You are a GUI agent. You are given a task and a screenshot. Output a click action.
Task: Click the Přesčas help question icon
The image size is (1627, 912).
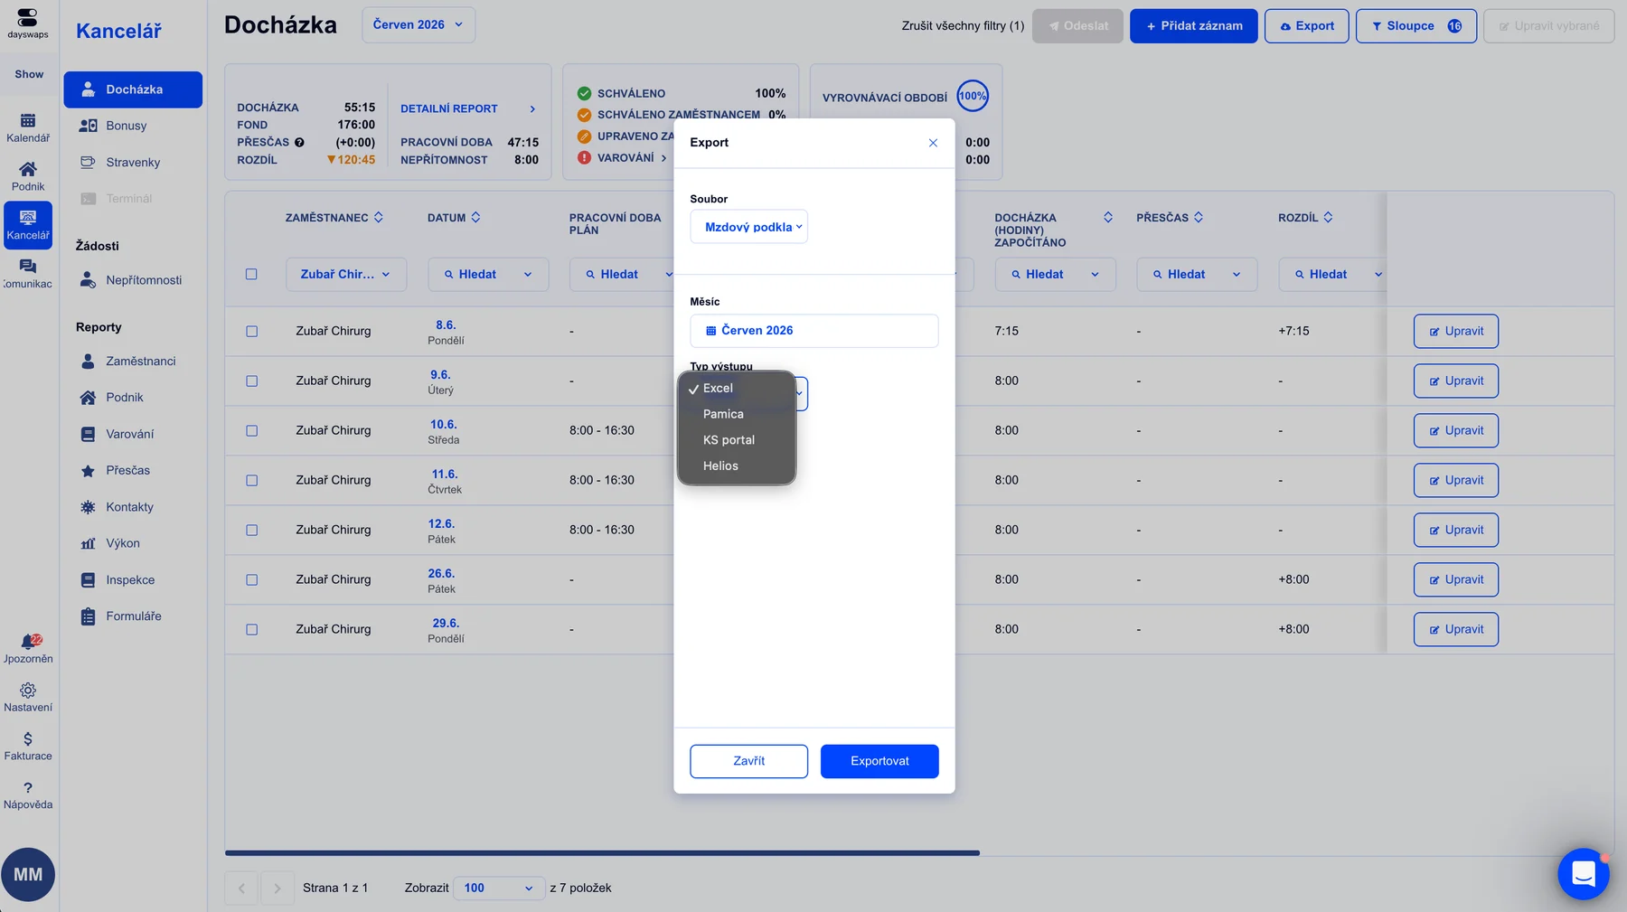coord(299,142)
